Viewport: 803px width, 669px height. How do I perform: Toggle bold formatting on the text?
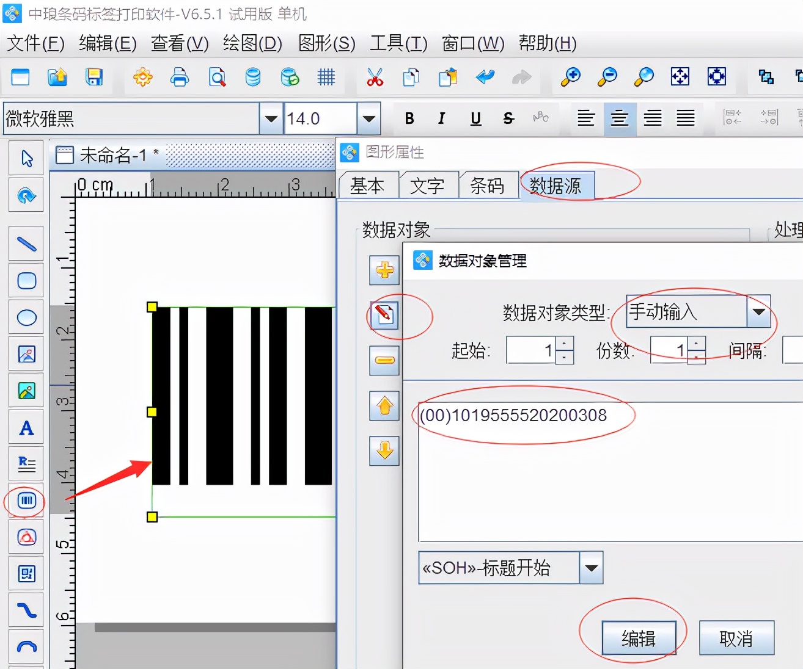409,118
